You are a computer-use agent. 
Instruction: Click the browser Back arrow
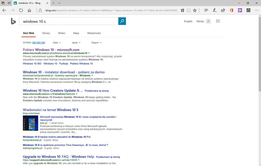click(4, 10)
